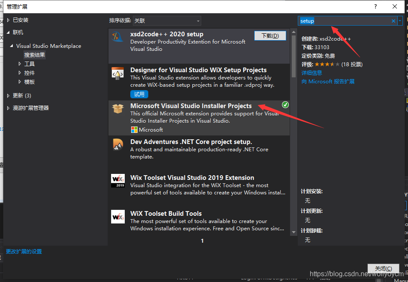This screenshot has height=282, width=408.
Task: Click the 定价类别: 免费 text
Action: (x=318, y=56)
